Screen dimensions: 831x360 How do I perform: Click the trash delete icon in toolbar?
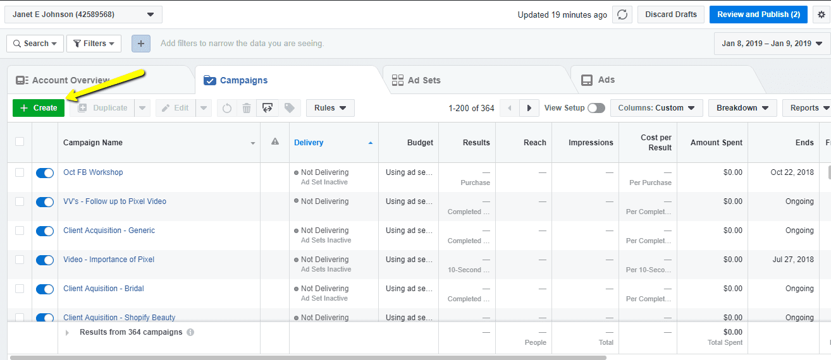tap(247, 108)
